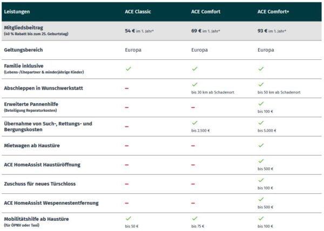Click red dash for Erweiterte Pannenhilfe under ACE Comfort
This screenshot has width=324, height=231.
pos(193,107)
